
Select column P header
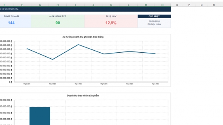pos(189,5)
